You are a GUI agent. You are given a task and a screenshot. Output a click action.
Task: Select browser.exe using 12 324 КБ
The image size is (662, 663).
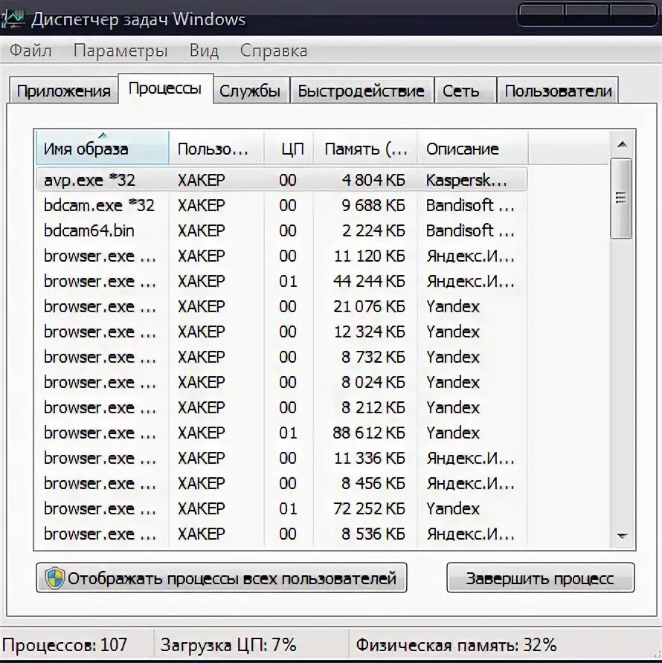[281, 332]
